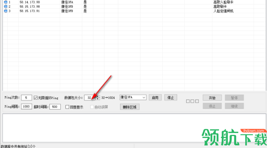Select IP address 58.15.173.91
Viewport: 267px width, 148px height.
29,11
